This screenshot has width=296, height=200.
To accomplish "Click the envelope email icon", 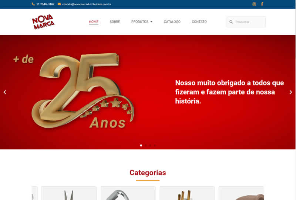I will tap(59, 4).
